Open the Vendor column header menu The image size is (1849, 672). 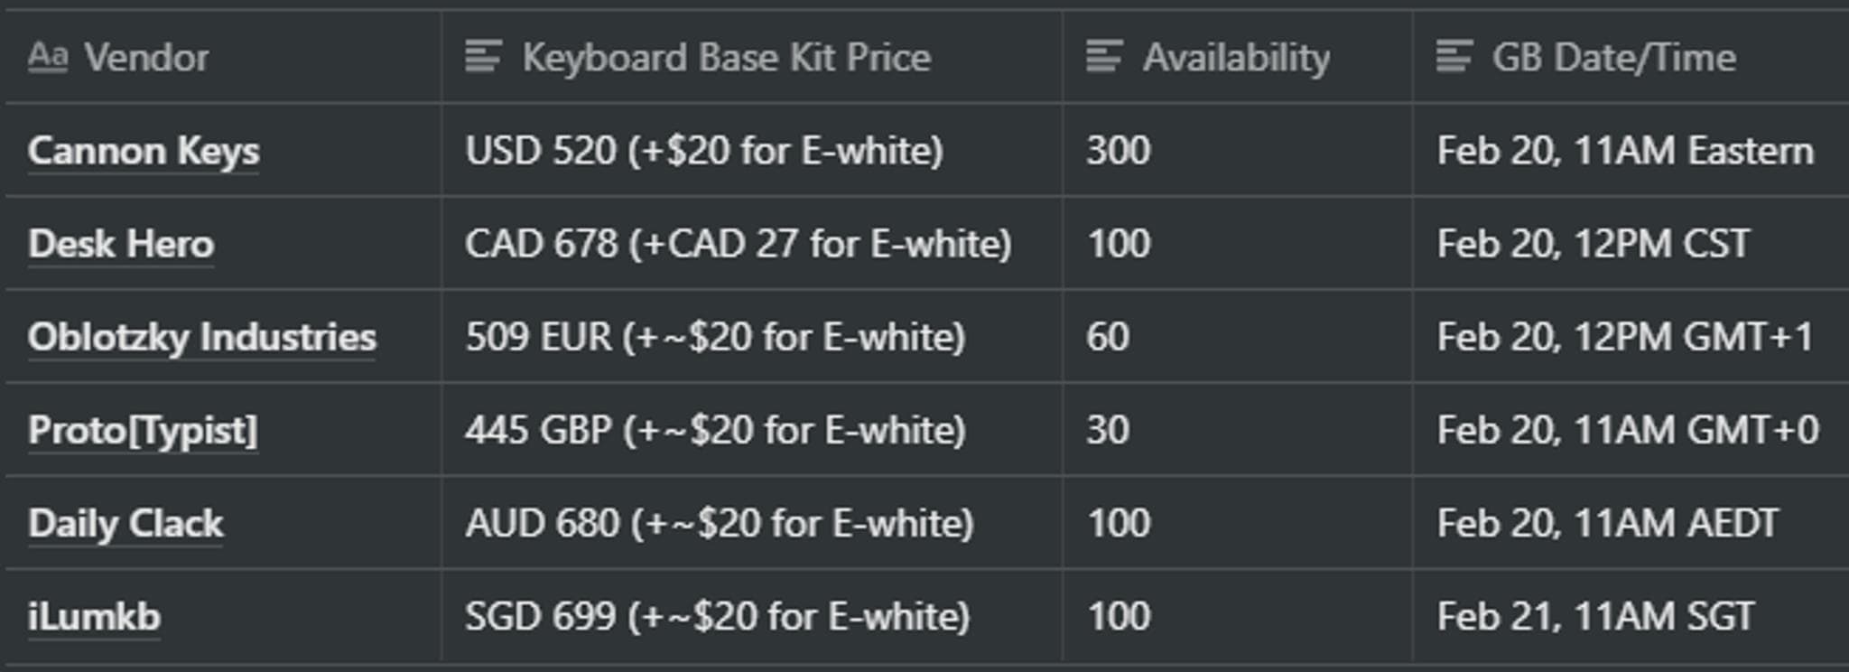click(146, 58)
